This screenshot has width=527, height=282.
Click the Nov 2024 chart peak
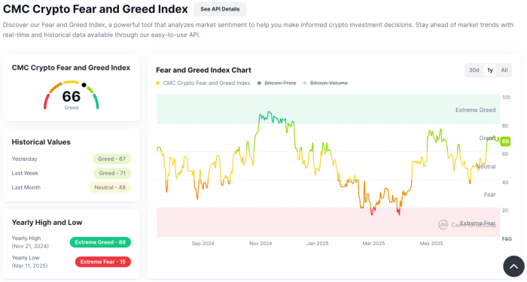(268, 113)
